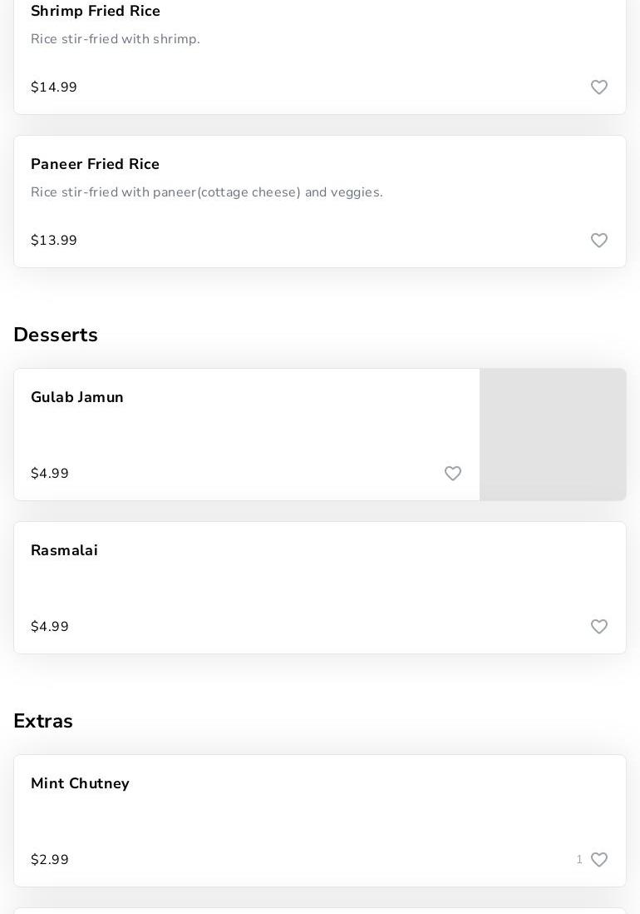
Task: Tap the heart on Gulab Jamun
Action: [453, 474]
